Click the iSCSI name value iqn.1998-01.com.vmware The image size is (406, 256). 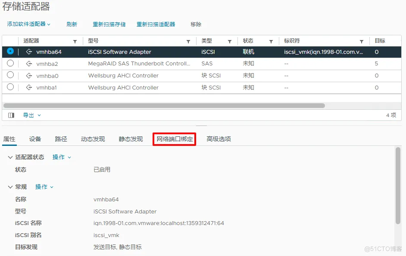point(159,223)
